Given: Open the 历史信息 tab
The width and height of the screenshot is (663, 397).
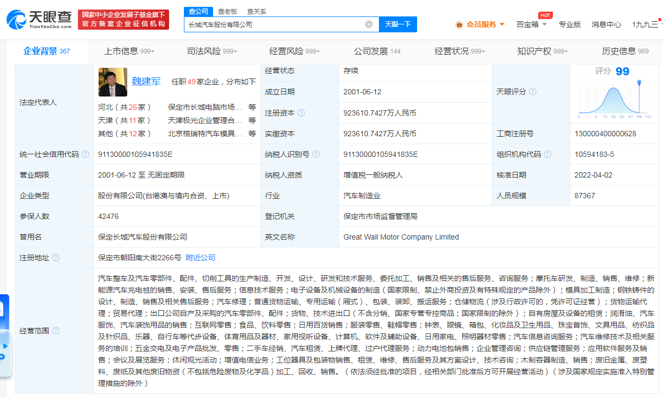Looking at the screenshot, I should [x=625, y=51].
